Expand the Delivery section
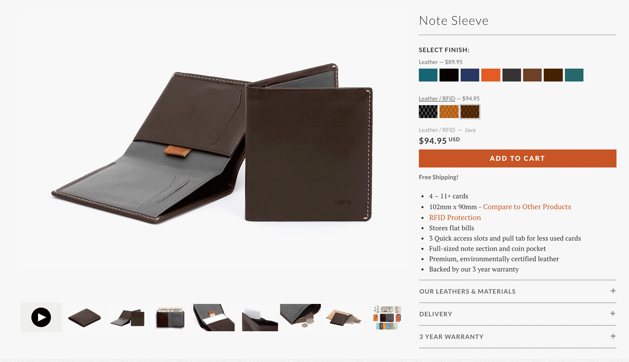This screenshot has height=362, width=629. (x=517, y=314)
